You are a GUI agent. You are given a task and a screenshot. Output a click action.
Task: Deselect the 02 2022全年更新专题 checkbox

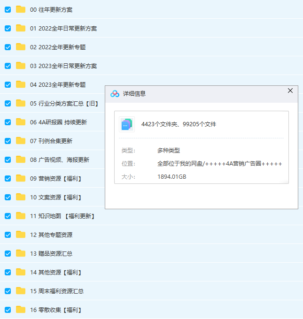(8, 47)
